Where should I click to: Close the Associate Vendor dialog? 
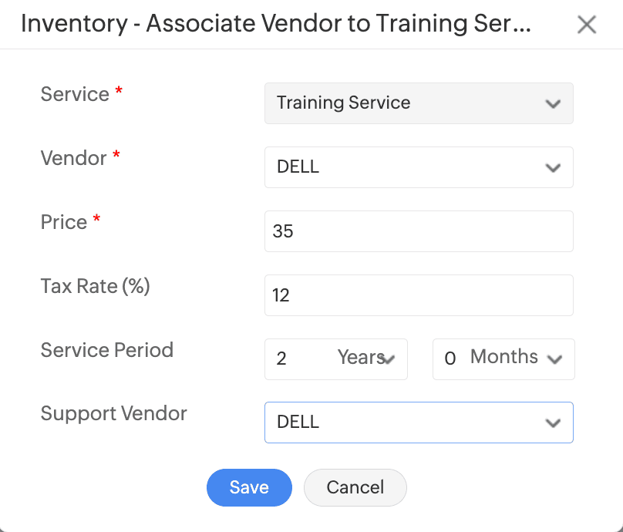click(x=587, y=25)
